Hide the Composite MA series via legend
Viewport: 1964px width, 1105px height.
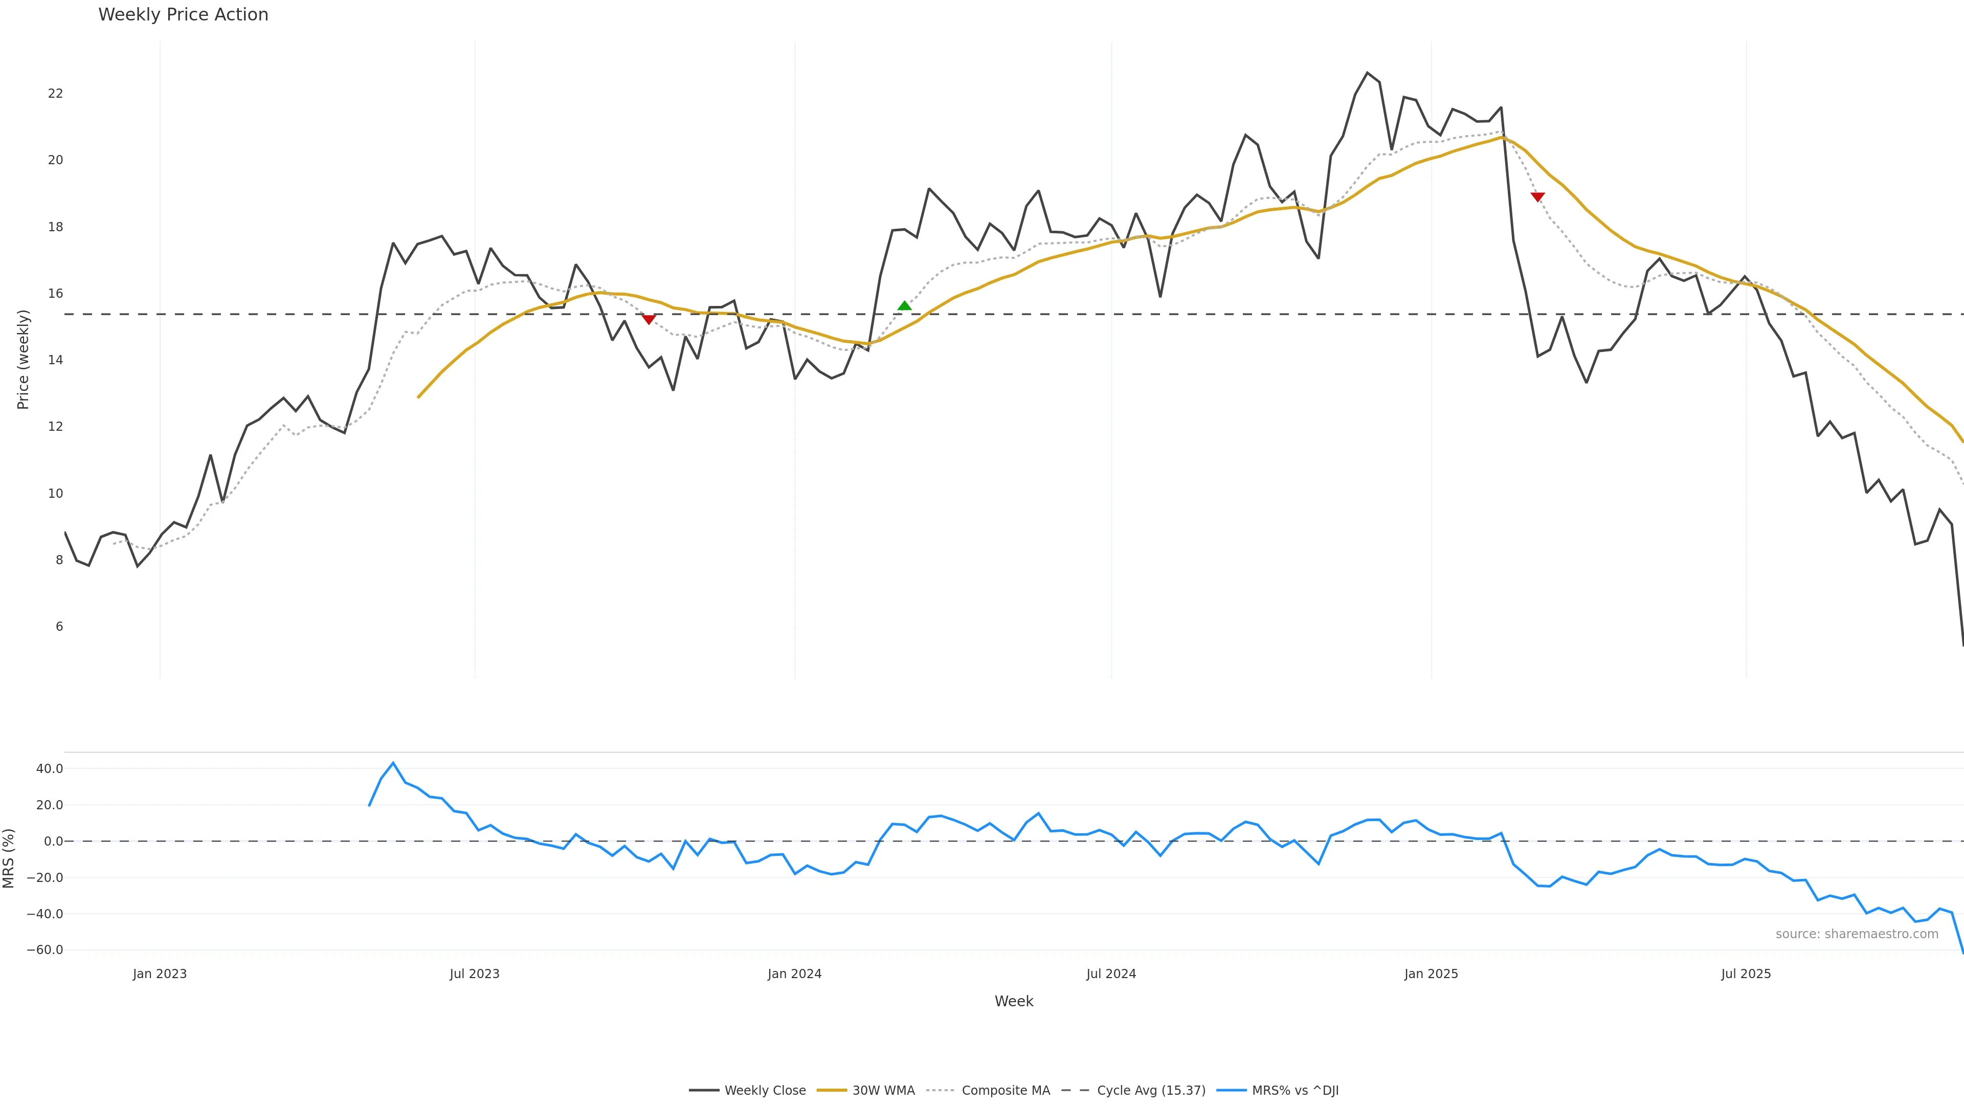[x=1006, y=1091]
